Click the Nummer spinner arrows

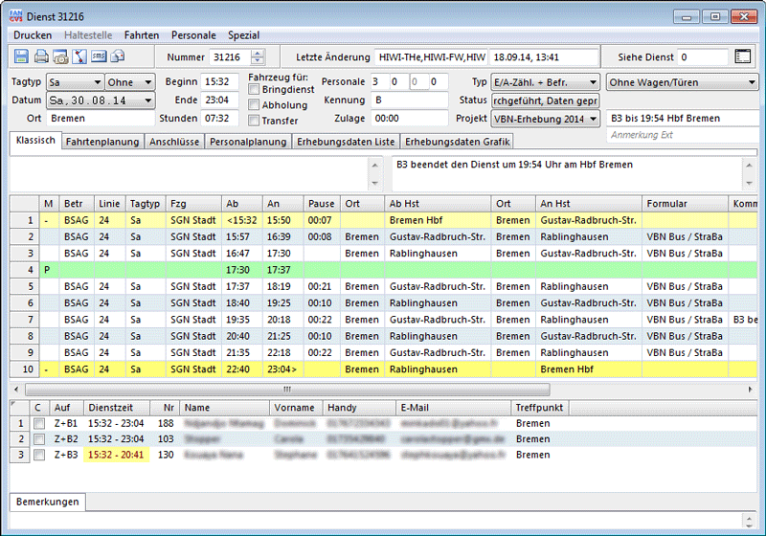click(258, 57)
